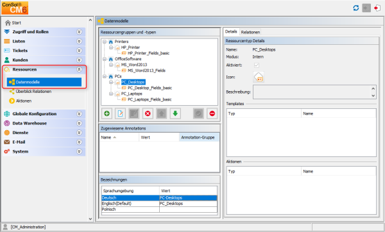Click the greyed-out activate checkmark button
Image resolution: width=385 pixels, height=232 pixels.
tap(198, 113)
